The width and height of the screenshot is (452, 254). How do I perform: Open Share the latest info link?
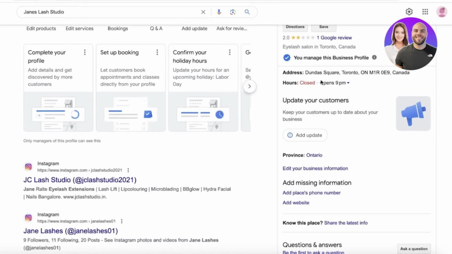click(346, 223)
